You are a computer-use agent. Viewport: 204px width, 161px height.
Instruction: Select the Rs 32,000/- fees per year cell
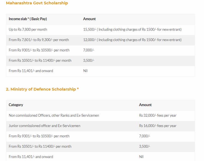coord(158,115)
